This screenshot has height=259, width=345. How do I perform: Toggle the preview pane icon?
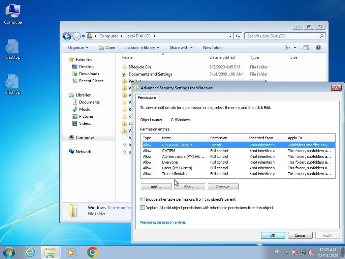(306, 48)
